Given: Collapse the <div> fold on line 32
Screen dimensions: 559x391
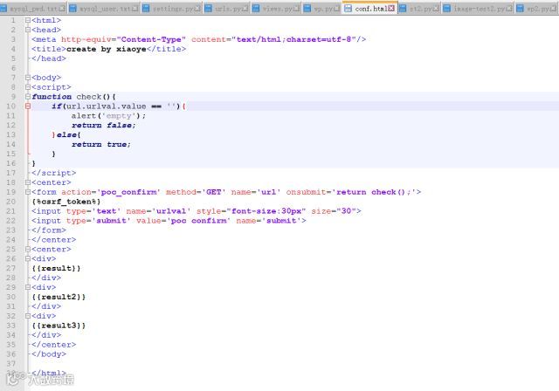Looking at the screenshot, I should [x=28, y=316].
